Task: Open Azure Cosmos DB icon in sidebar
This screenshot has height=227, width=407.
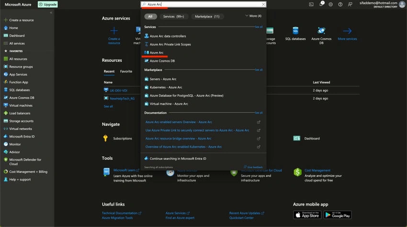Action: 6,98
